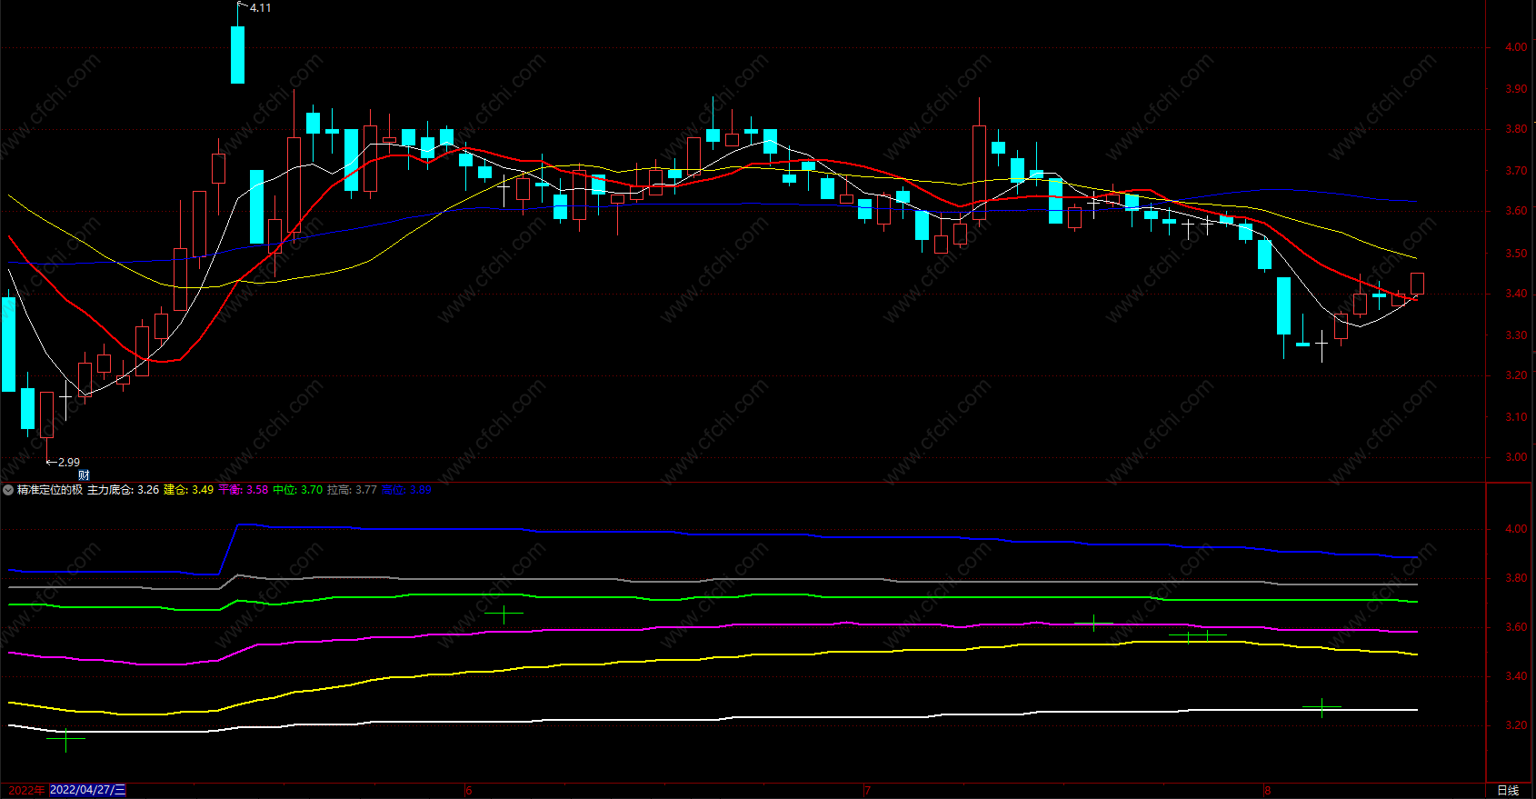Click the 3.50 price axis label
The image size is (1536, 799).
[x=1516, y=254]
